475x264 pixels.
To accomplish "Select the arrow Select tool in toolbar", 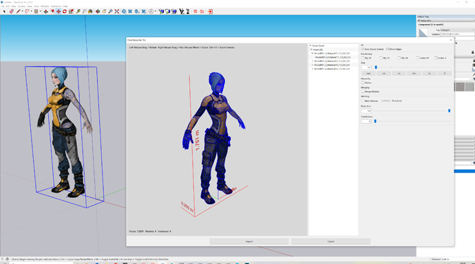I will click(x=4, y=12).
